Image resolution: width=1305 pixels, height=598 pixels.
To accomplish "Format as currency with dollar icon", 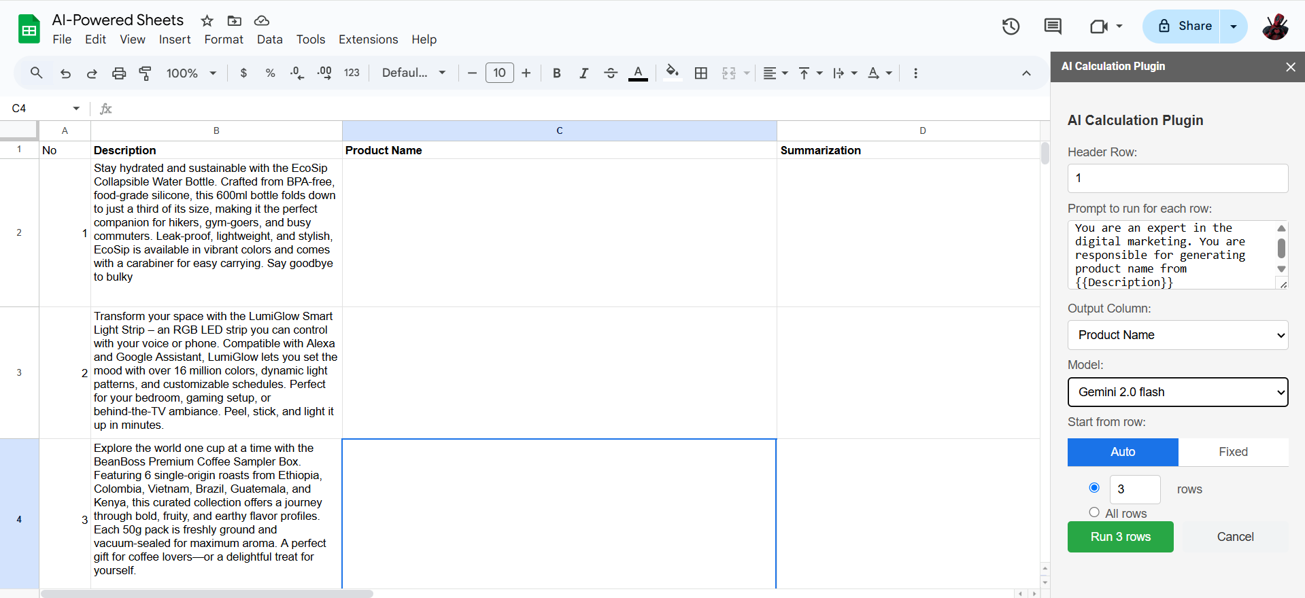I will coord(243,73).
